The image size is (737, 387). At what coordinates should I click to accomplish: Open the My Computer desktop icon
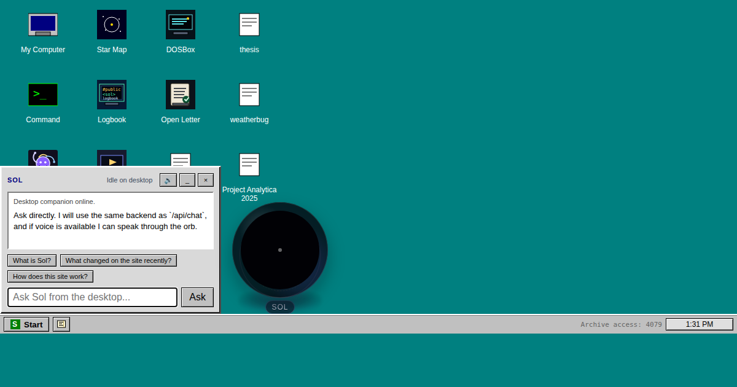pyautogui.click(x=43, y=25)
